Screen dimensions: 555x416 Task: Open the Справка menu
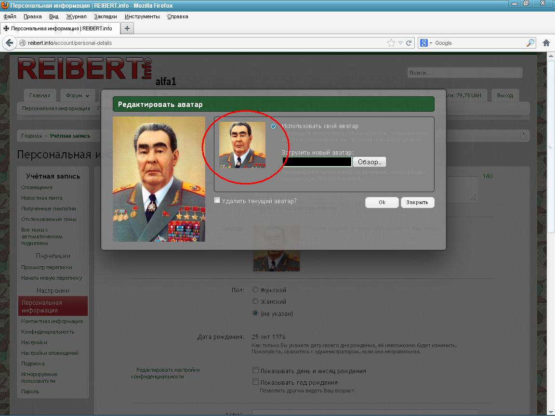pyautogui.click(x=178, y=16)
